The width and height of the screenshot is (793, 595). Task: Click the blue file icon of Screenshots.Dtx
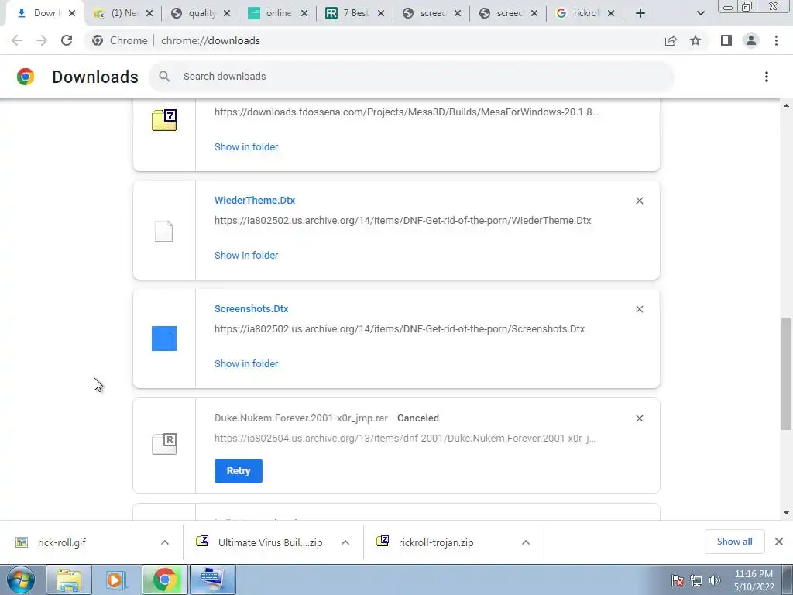tap(164, 339)
